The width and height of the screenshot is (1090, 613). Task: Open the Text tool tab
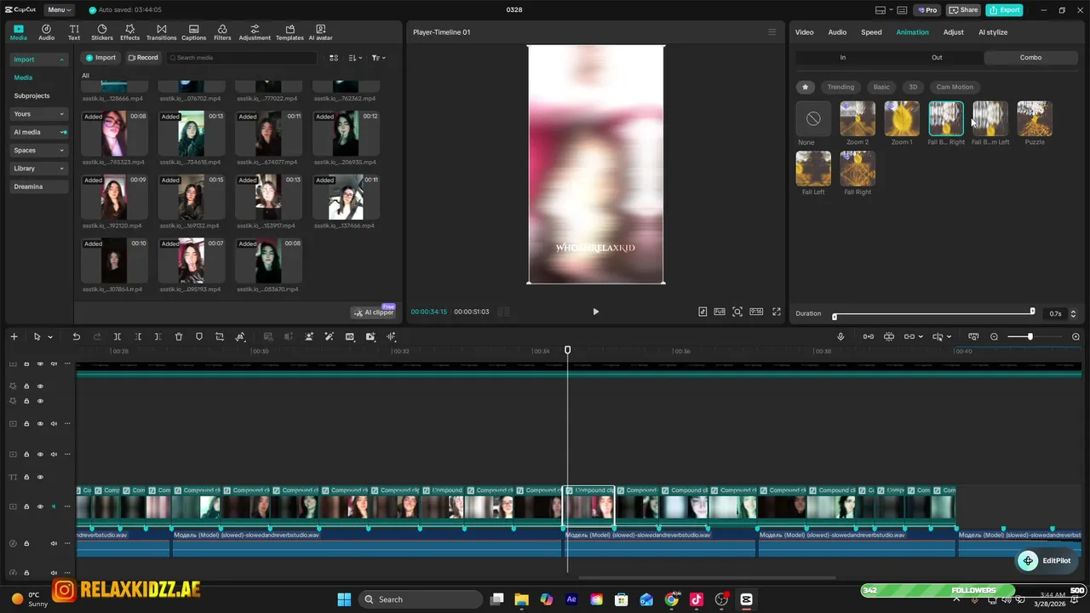(74, 32)
